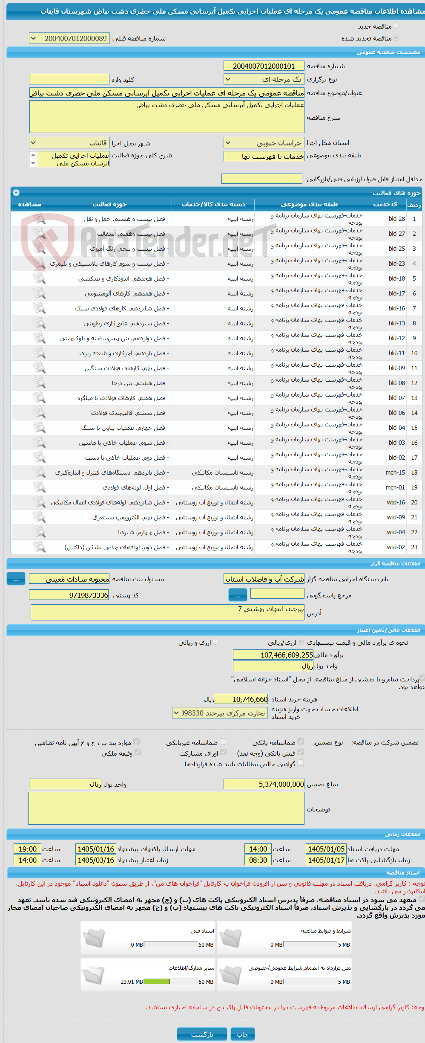Open view icon for row bld-23
Image resolution: width=425 pixels, height=1043 pixels.
tap(39, 264)
